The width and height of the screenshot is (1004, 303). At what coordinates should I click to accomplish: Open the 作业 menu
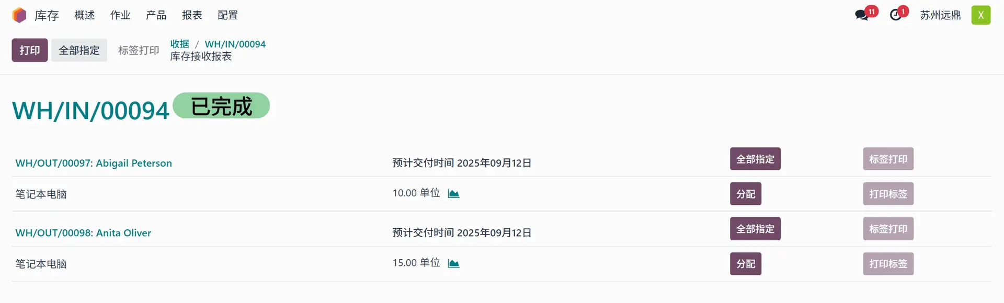[120, 15]
